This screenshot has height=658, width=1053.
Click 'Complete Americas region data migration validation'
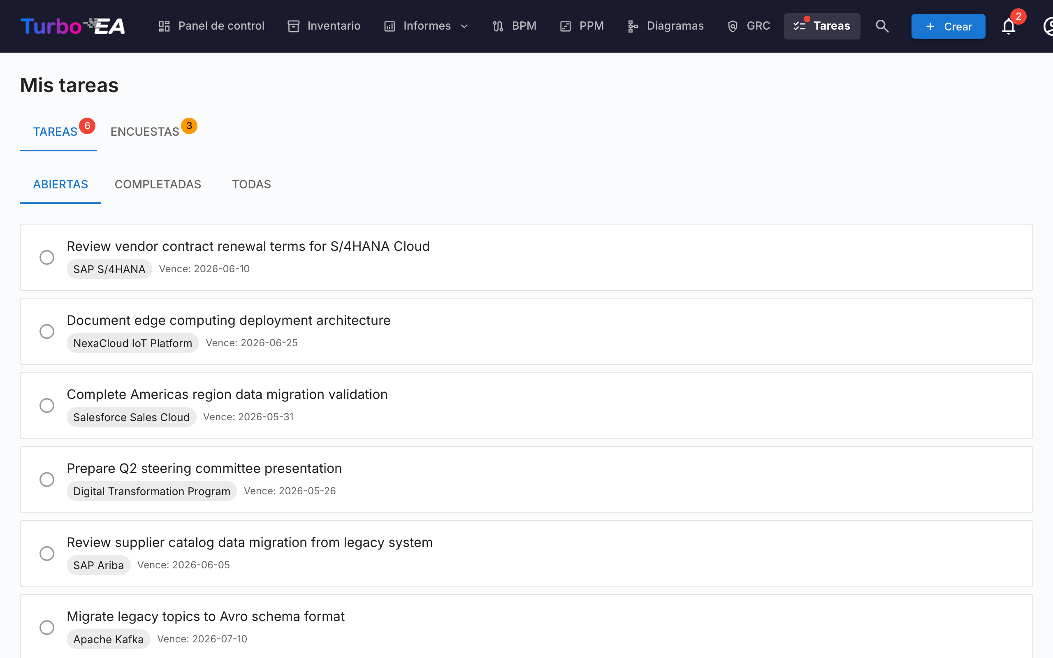[227, 394]
